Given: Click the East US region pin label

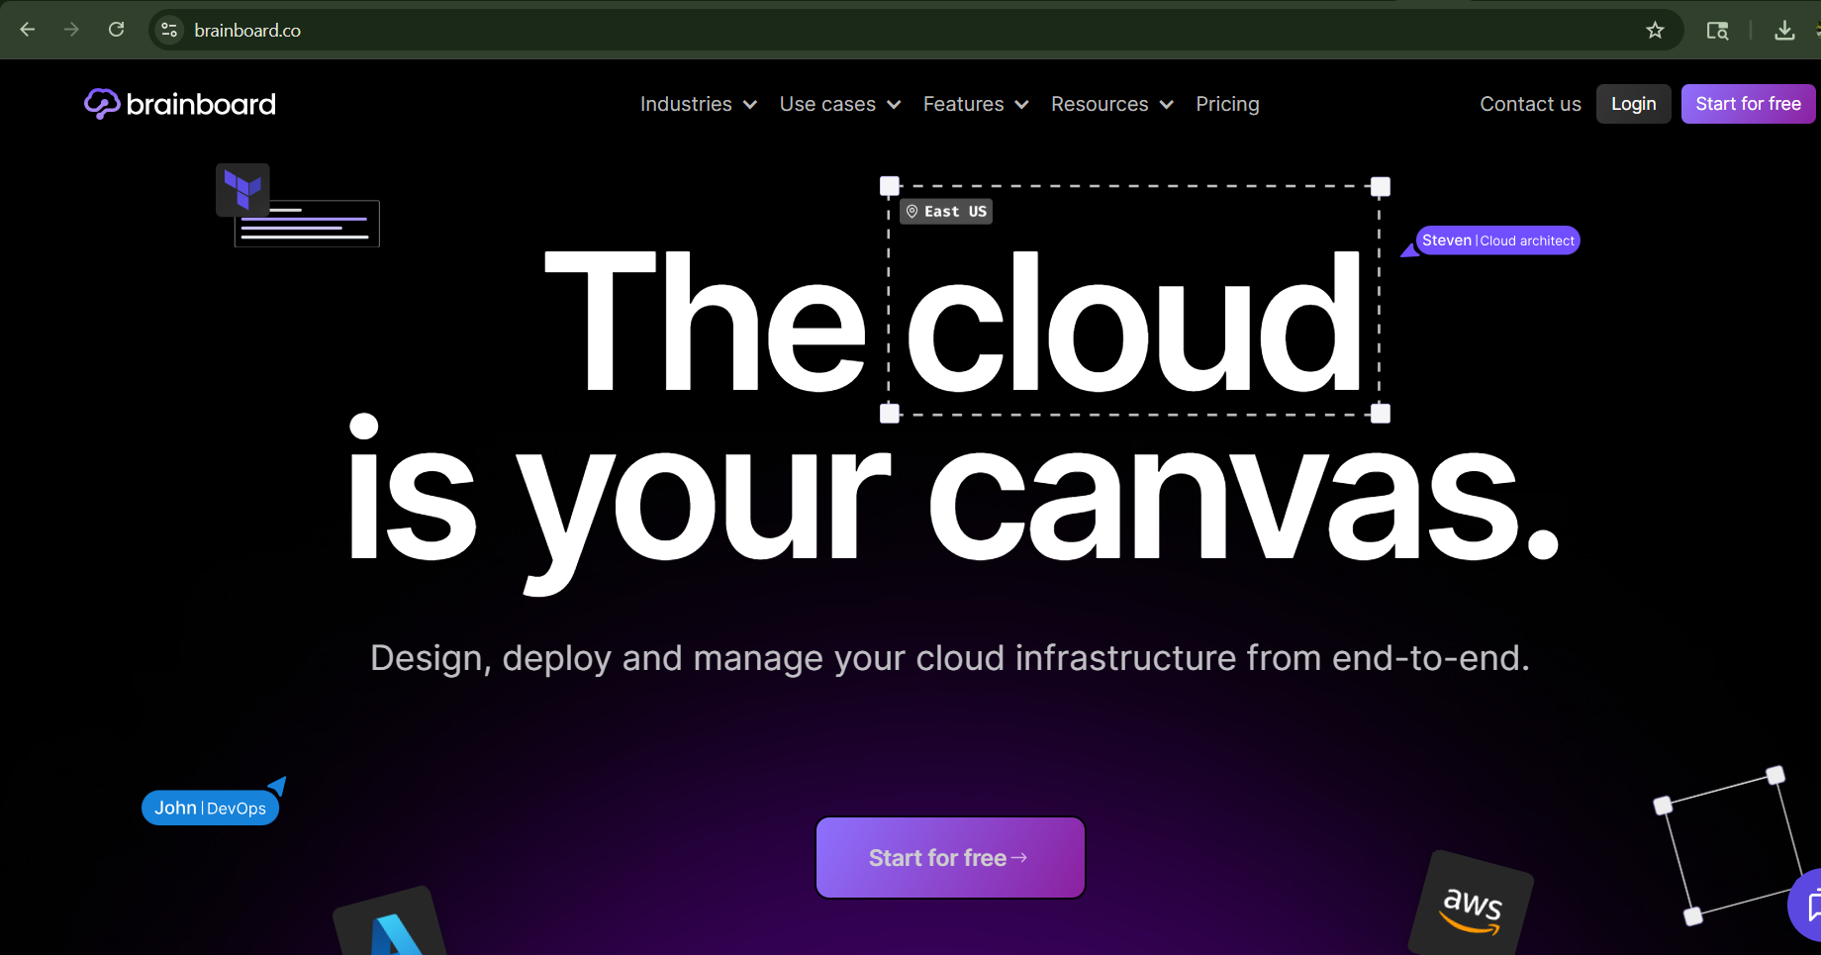Looking at the screenshot, I should pos(945,210).
